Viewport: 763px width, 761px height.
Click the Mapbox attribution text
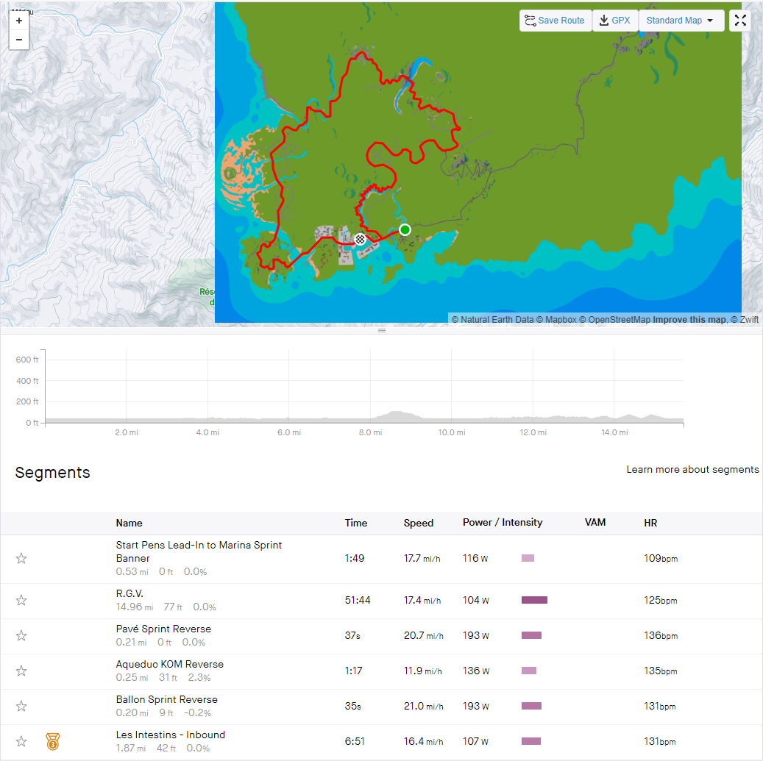point(557,320)
